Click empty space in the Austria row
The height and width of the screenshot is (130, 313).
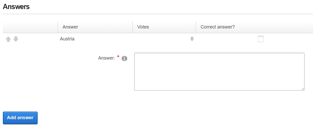[104, 39]
